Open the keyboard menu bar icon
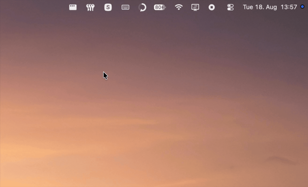This screenshot has width=308, height=187. (x=125, y=7)
